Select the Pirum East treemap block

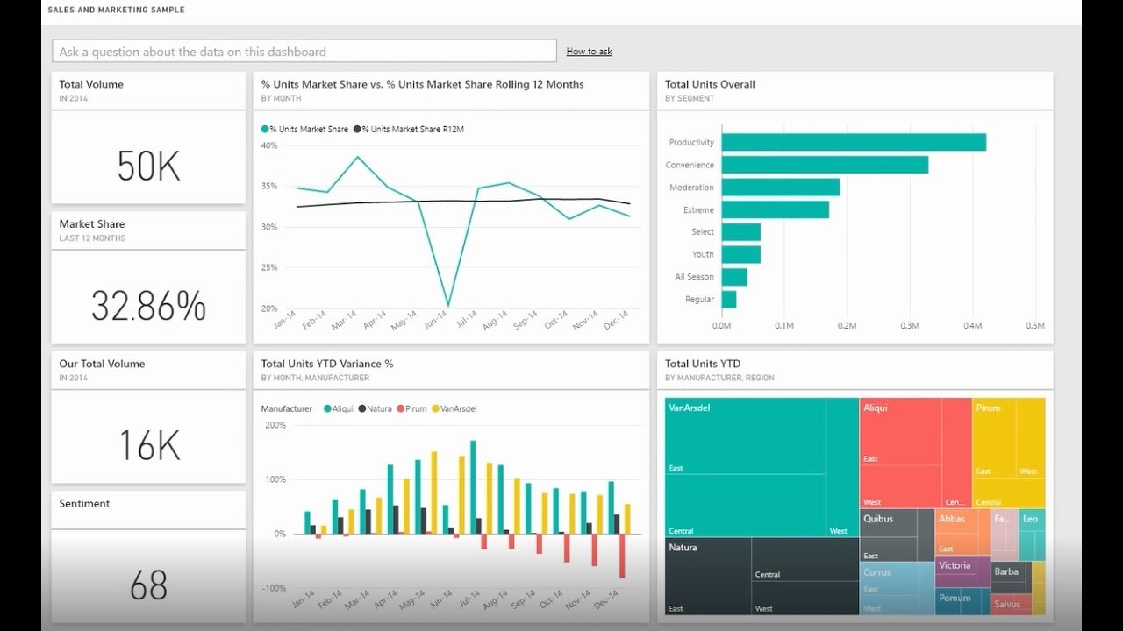(x=995, y=439)
